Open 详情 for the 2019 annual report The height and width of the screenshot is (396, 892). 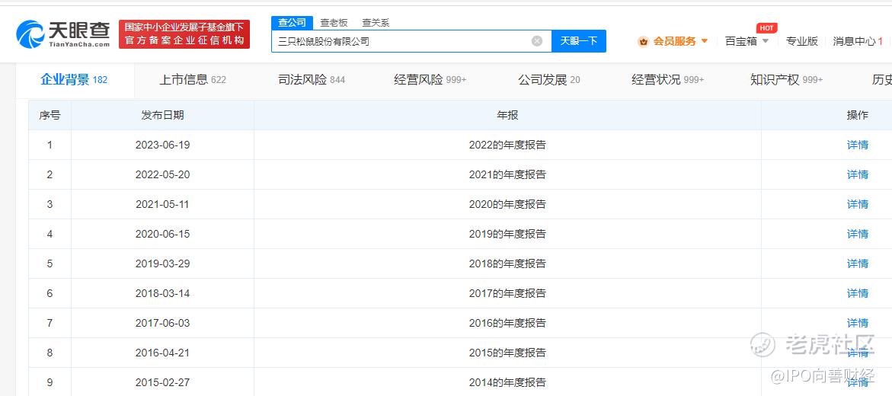coord(857,234)
